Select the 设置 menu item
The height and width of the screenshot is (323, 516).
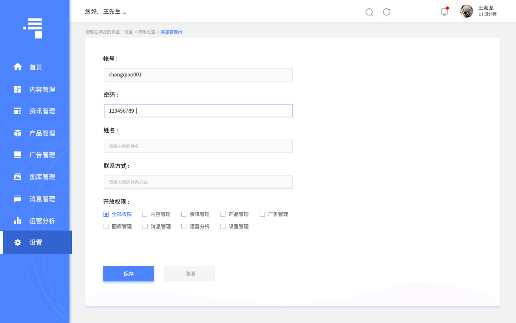36,242
